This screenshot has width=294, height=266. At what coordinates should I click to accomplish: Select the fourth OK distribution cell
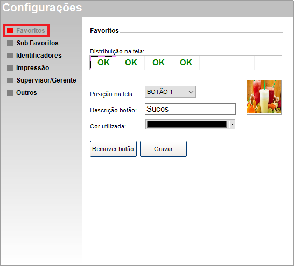[186, 63]
